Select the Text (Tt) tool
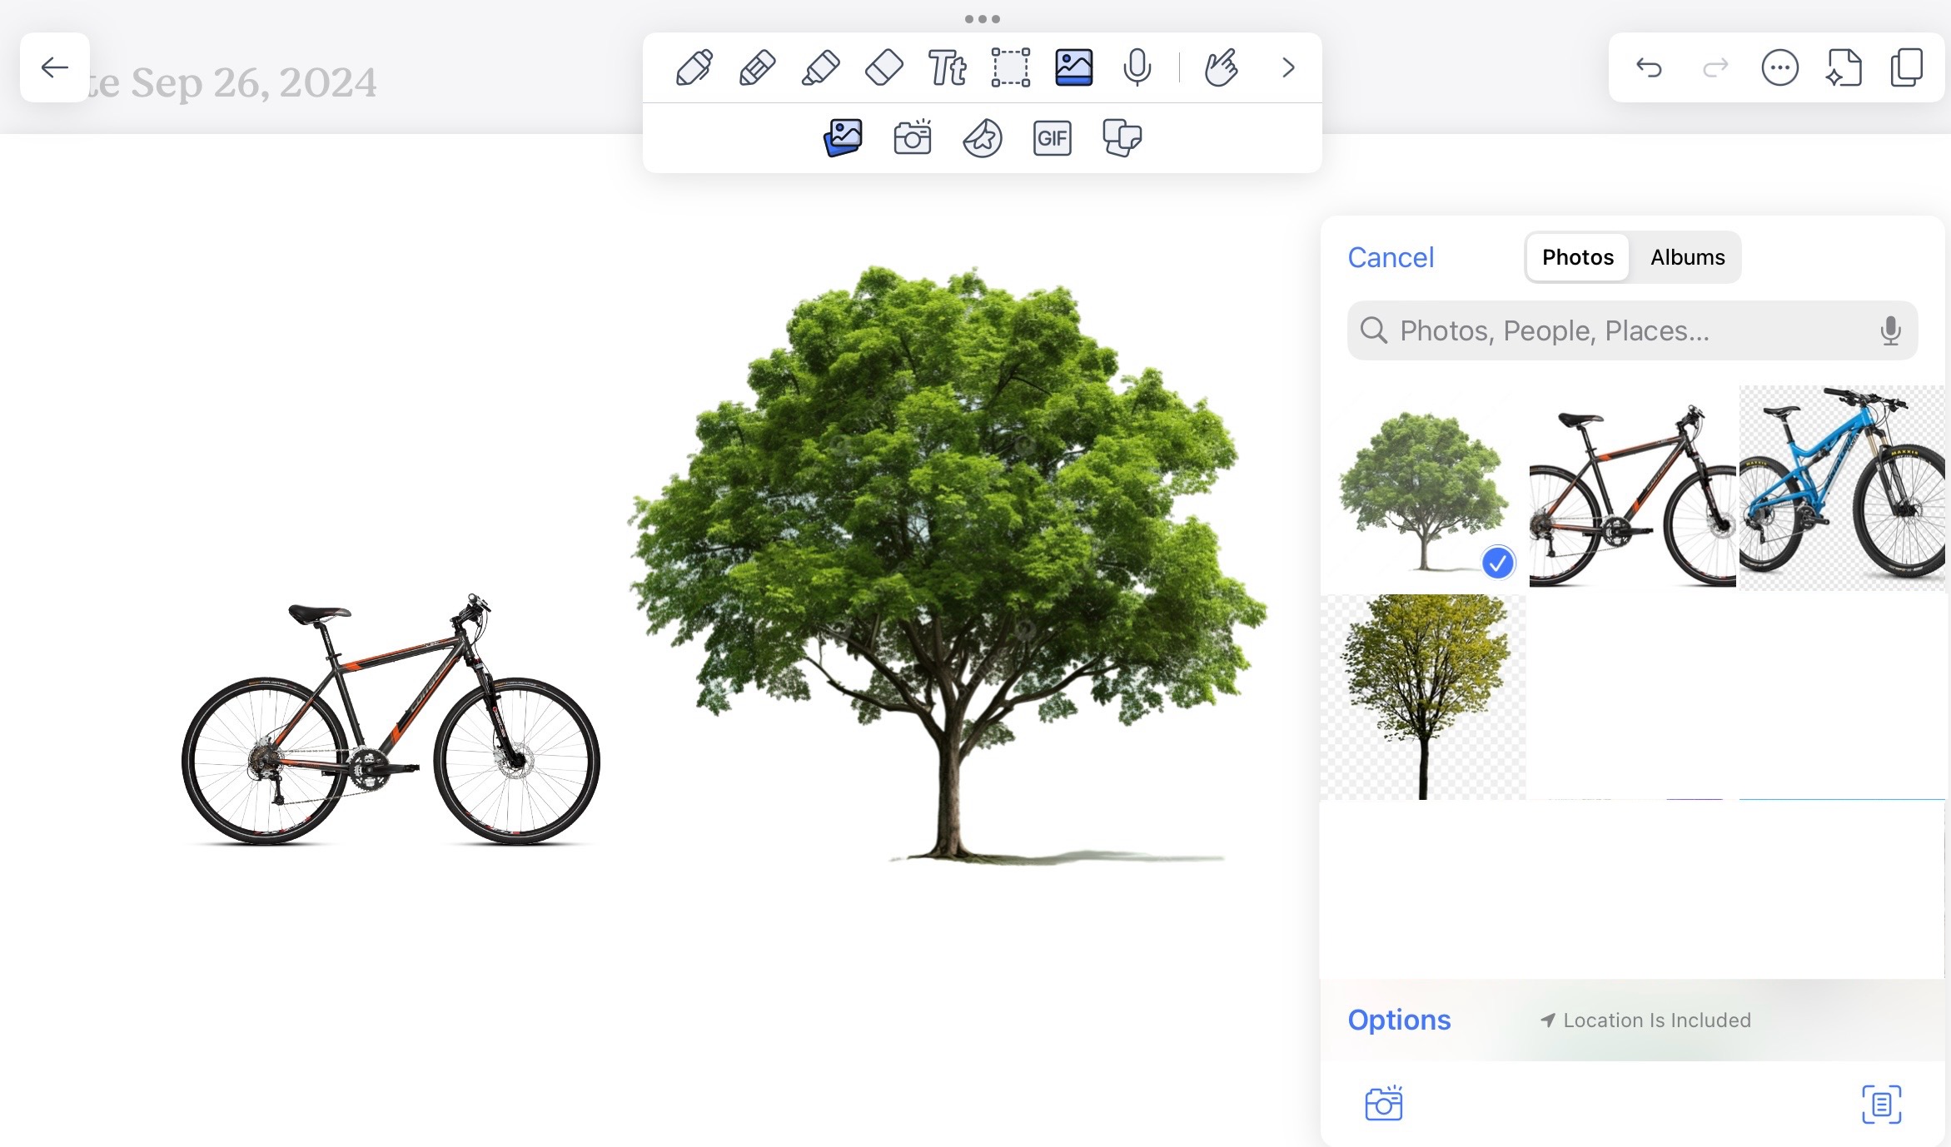1951x1147 pixels. 948,67
